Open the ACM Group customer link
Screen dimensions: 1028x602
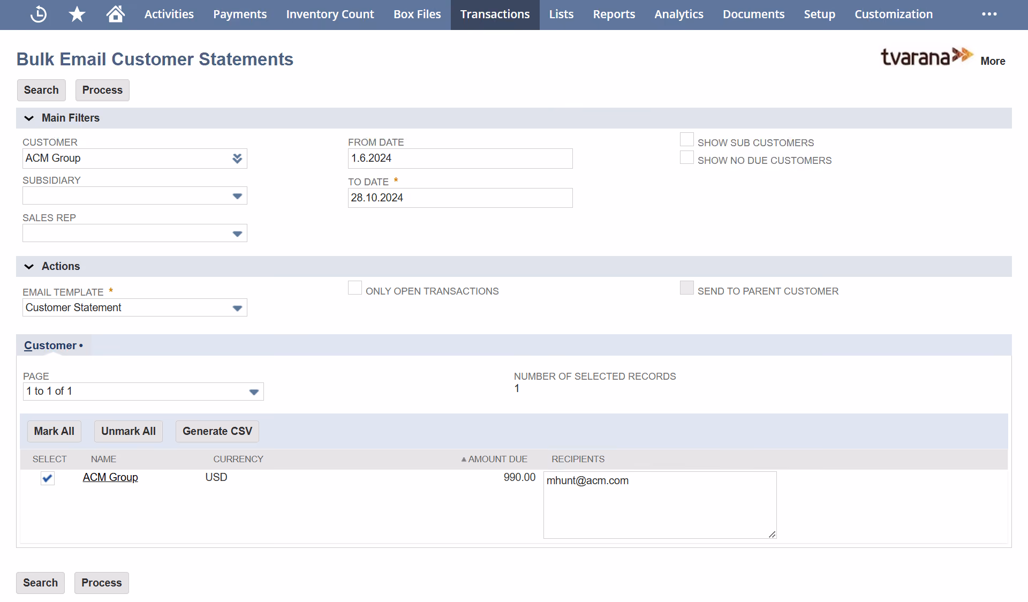pos(110,477)
